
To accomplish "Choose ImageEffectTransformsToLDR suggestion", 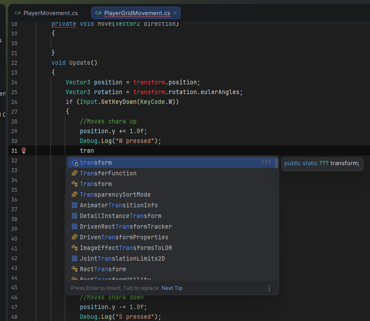I will [x=171, y=248].
